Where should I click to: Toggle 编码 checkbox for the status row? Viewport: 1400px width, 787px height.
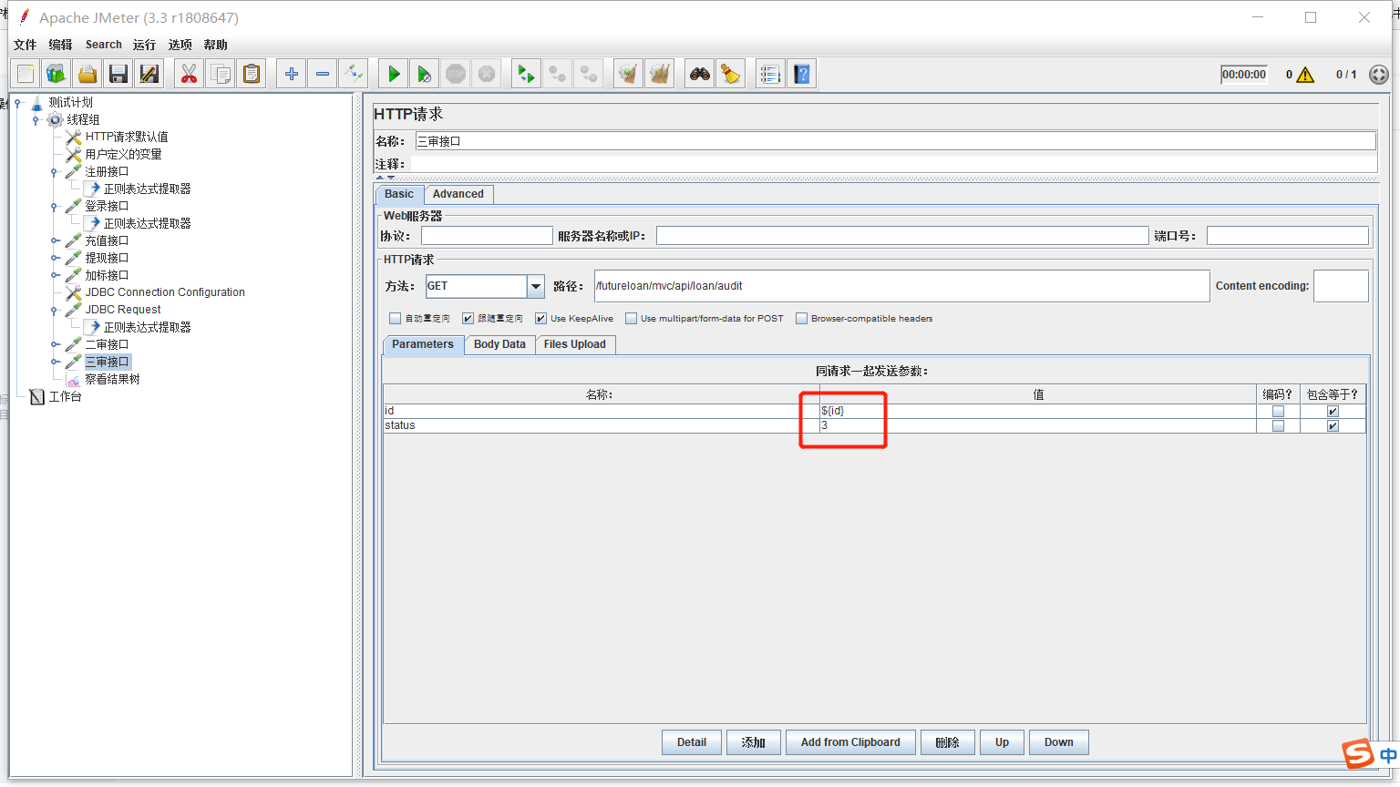coord(1278,426)
